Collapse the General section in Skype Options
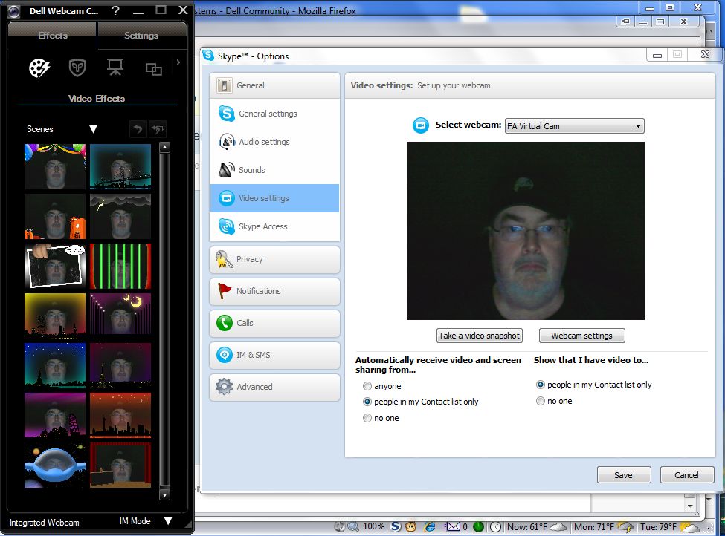 (x=274, y=85)
